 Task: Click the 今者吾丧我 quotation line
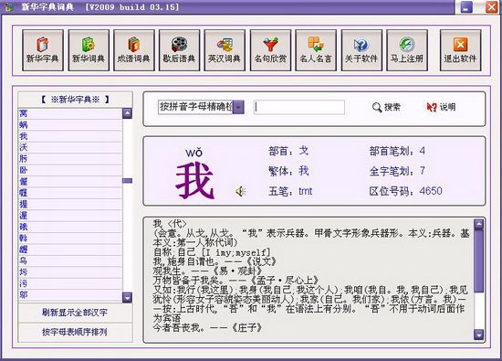click(207, 328)
